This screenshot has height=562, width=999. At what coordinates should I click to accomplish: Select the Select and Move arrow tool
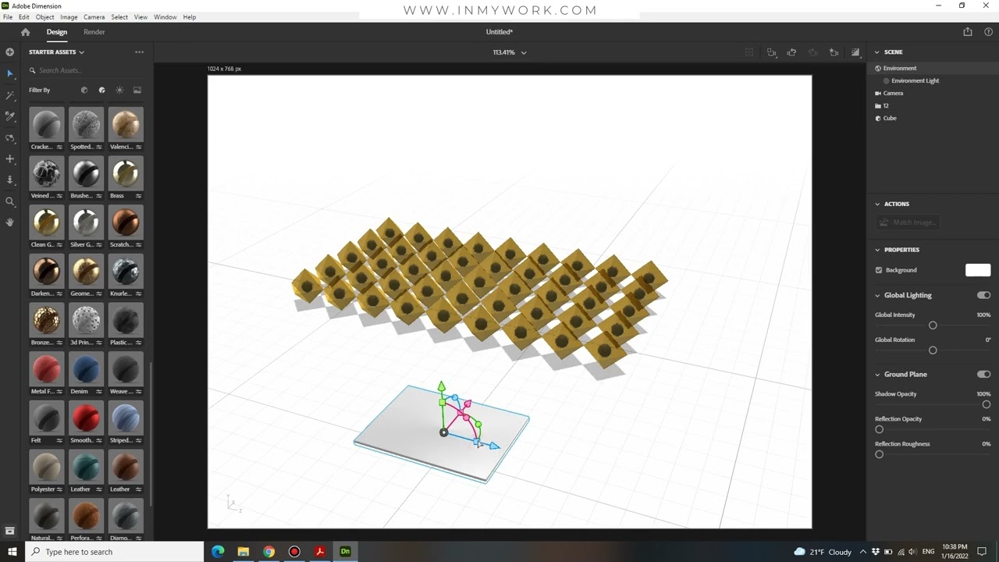tap(10, 73)
